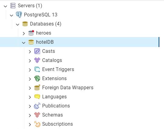Screen dimensions: 164x129
Task: Expand the Subscriptions node
Action: click(30, 124)
